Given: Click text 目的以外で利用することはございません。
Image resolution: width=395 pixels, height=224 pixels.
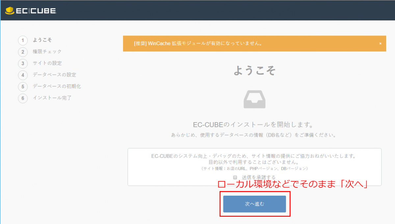Looking at the screenshot, I should tap(254, 162).
